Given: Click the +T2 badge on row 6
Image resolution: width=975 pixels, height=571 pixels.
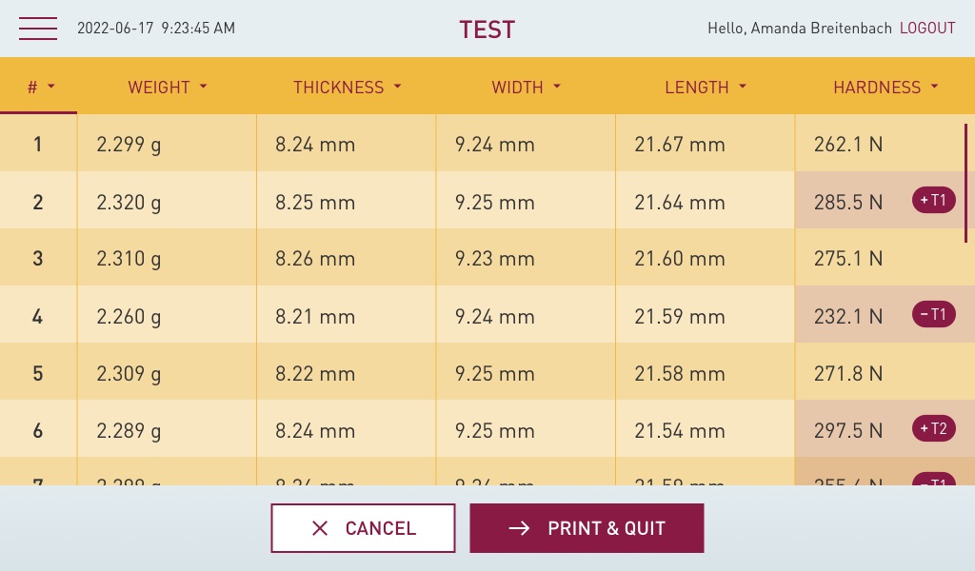Looking at the screenshot, I should 933,429.
